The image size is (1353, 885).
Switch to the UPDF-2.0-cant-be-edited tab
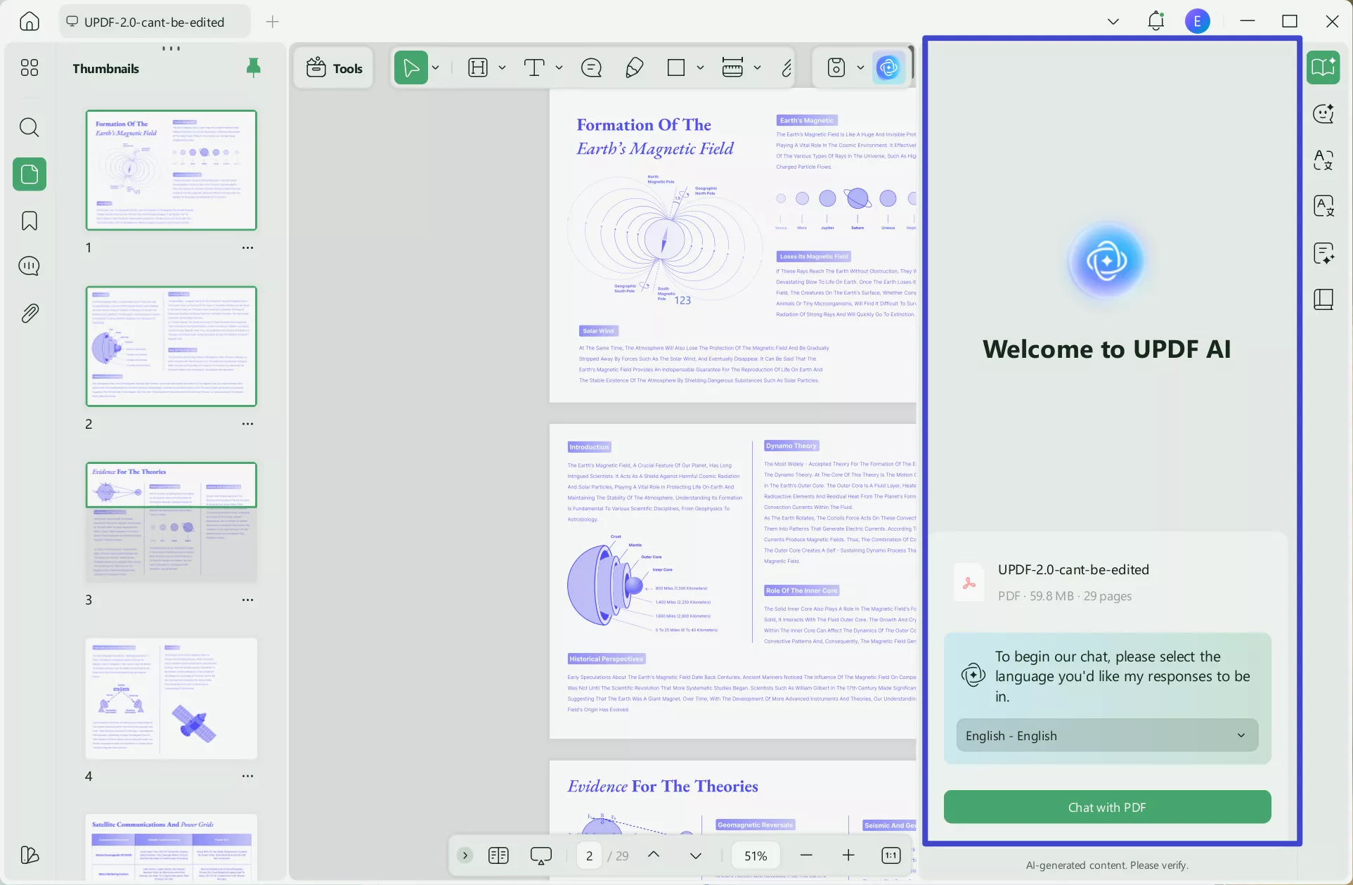coord(155,22)
